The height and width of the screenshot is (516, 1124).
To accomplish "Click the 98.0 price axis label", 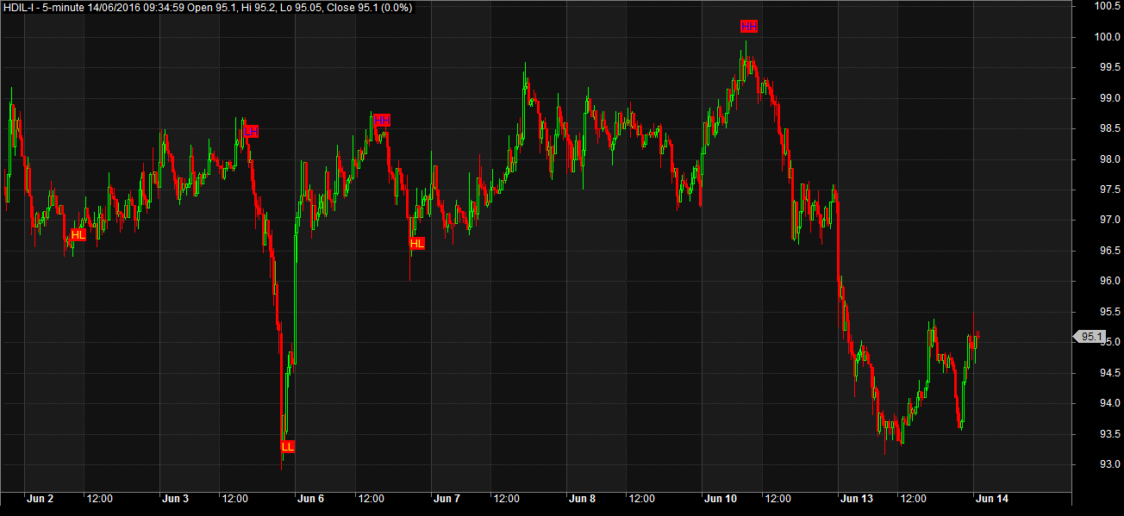I will 1109,159.
